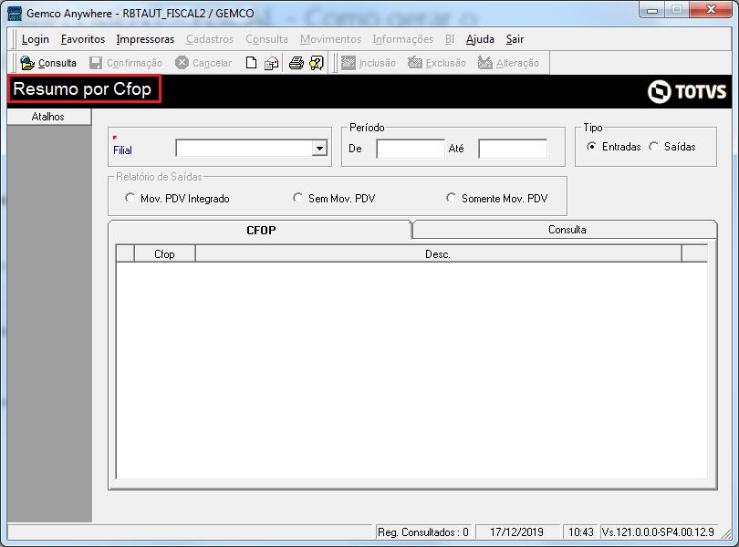Select the Entradas radio button

(x=591, y=147)
